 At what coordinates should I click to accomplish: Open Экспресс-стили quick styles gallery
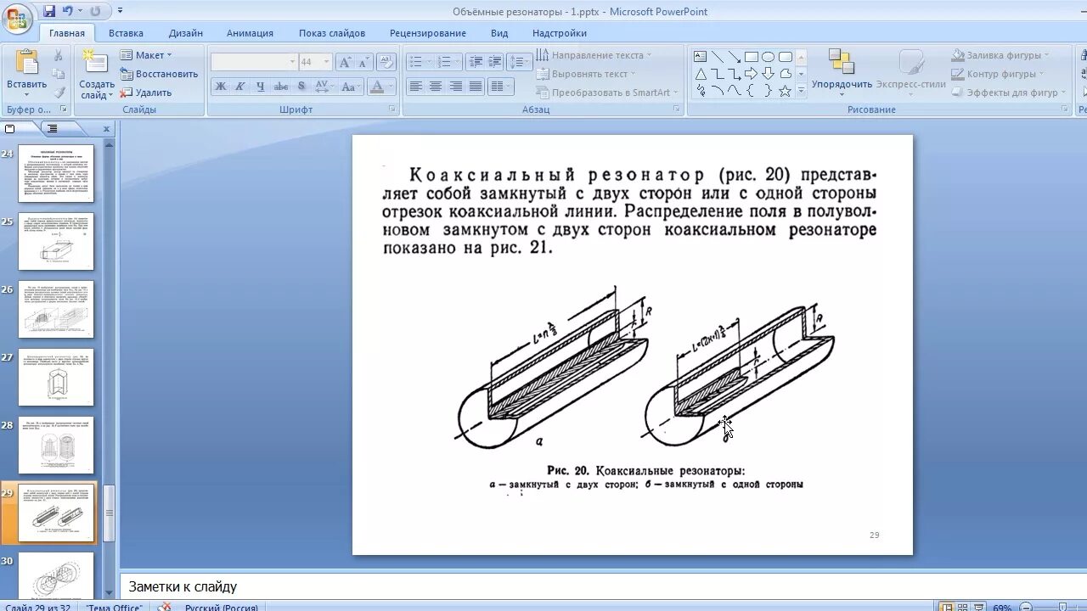(911, 73)
